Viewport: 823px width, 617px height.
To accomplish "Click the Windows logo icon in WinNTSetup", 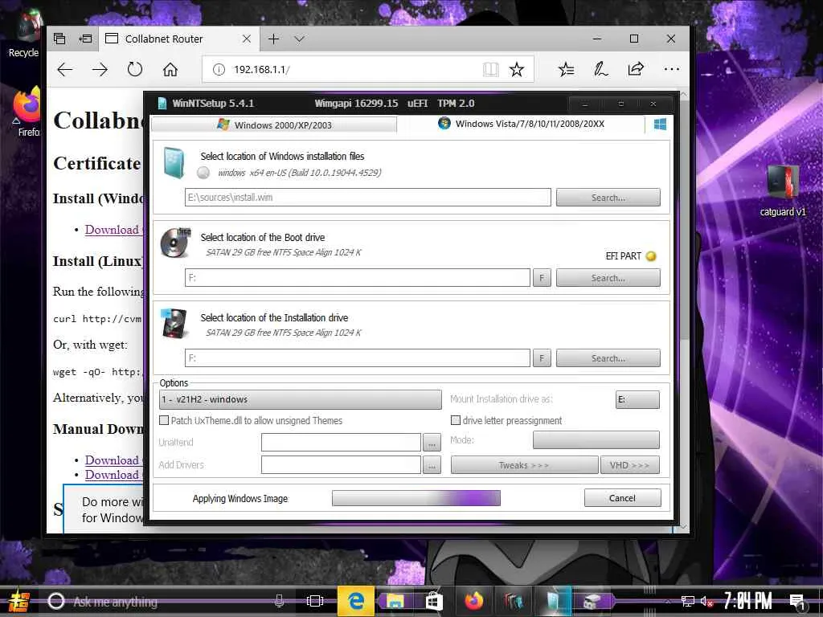I will (661, 125).
